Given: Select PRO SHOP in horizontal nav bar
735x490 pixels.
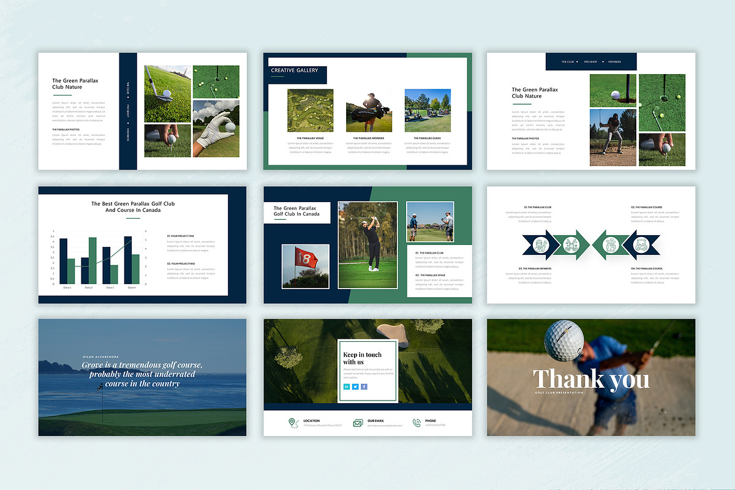Looking at the screenshot, I should (590, 62).
